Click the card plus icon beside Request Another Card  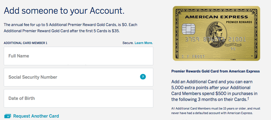[x=8, y=116]
